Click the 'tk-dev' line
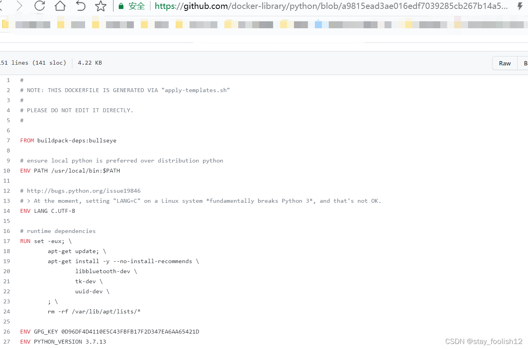This screenshot has width=528, height=349. [x=89, y=281]
